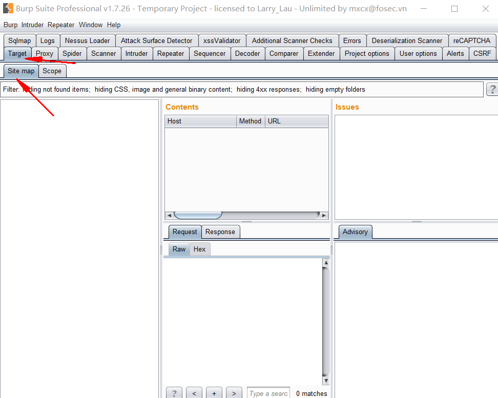Open the Intruder menu in menu bar
Image resolution: width=498 pixels, height=398 pixels.
[32, 25]
